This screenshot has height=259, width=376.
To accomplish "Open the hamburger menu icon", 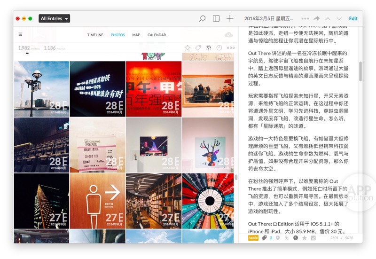I will tap(20, 34).
